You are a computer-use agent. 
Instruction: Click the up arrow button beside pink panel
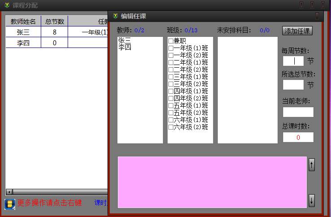pyautogui.click(x=312, y=165)
